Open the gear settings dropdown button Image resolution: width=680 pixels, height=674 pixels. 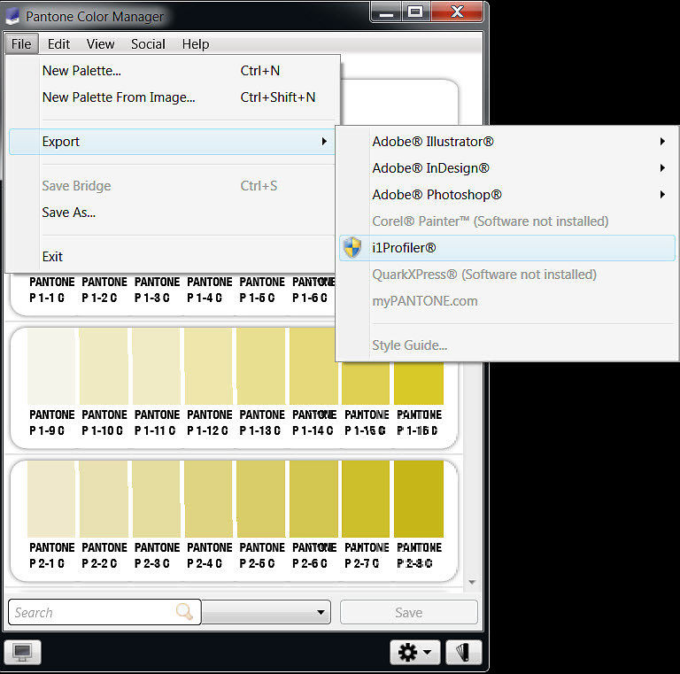coord(414,652)
